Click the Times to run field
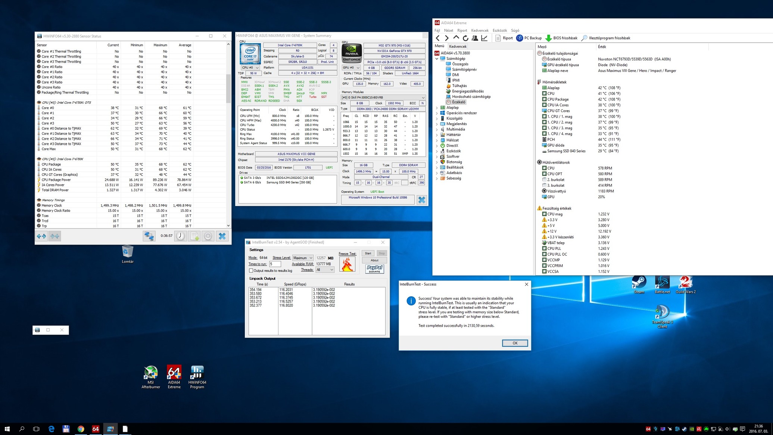773x435 pixels. point(275,264)
